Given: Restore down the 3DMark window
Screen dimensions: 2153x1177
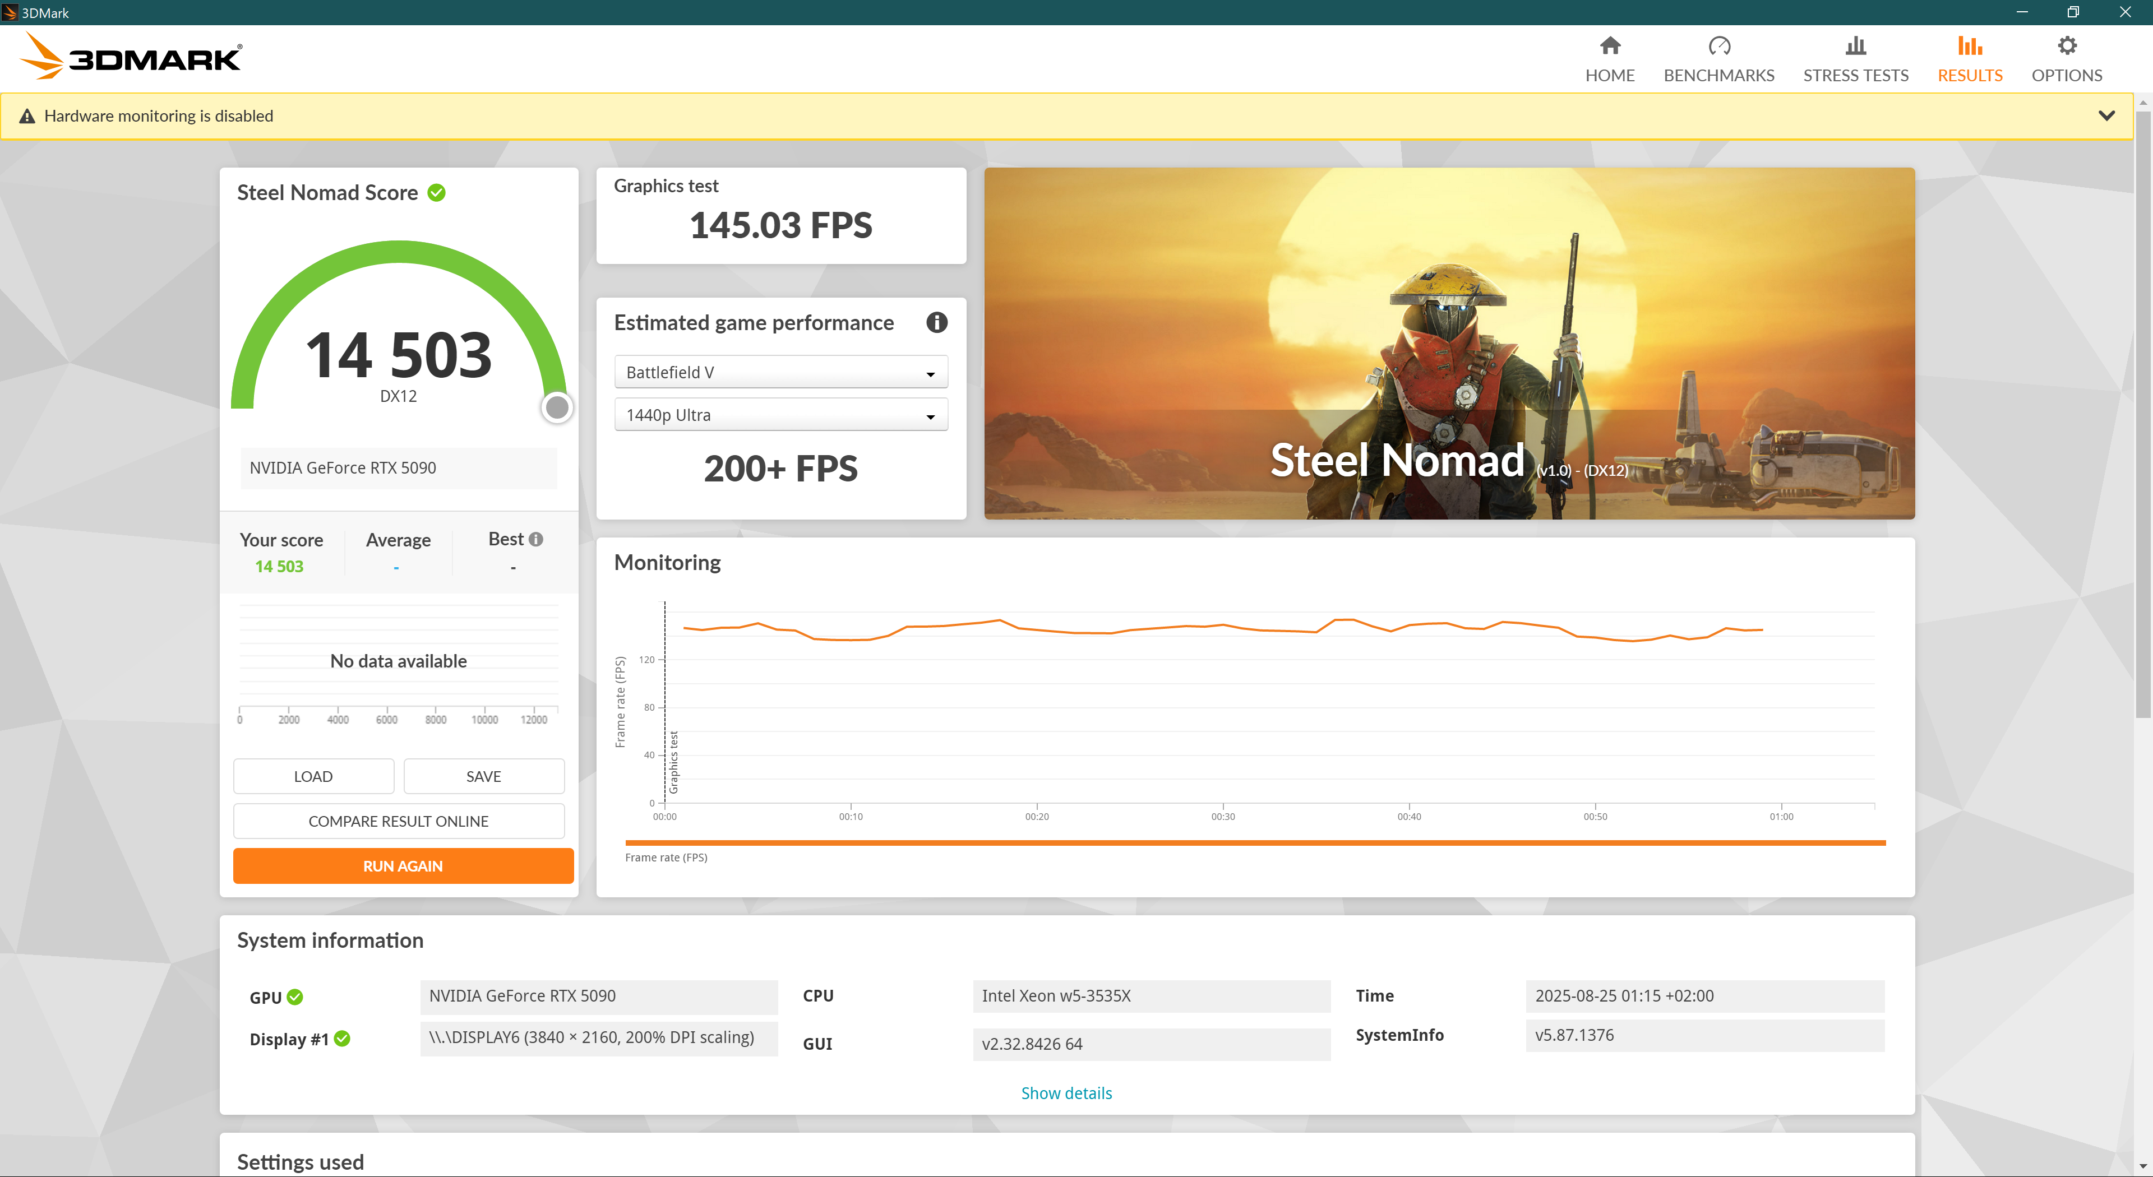Looking at the screenshot, I should 2073,12.
